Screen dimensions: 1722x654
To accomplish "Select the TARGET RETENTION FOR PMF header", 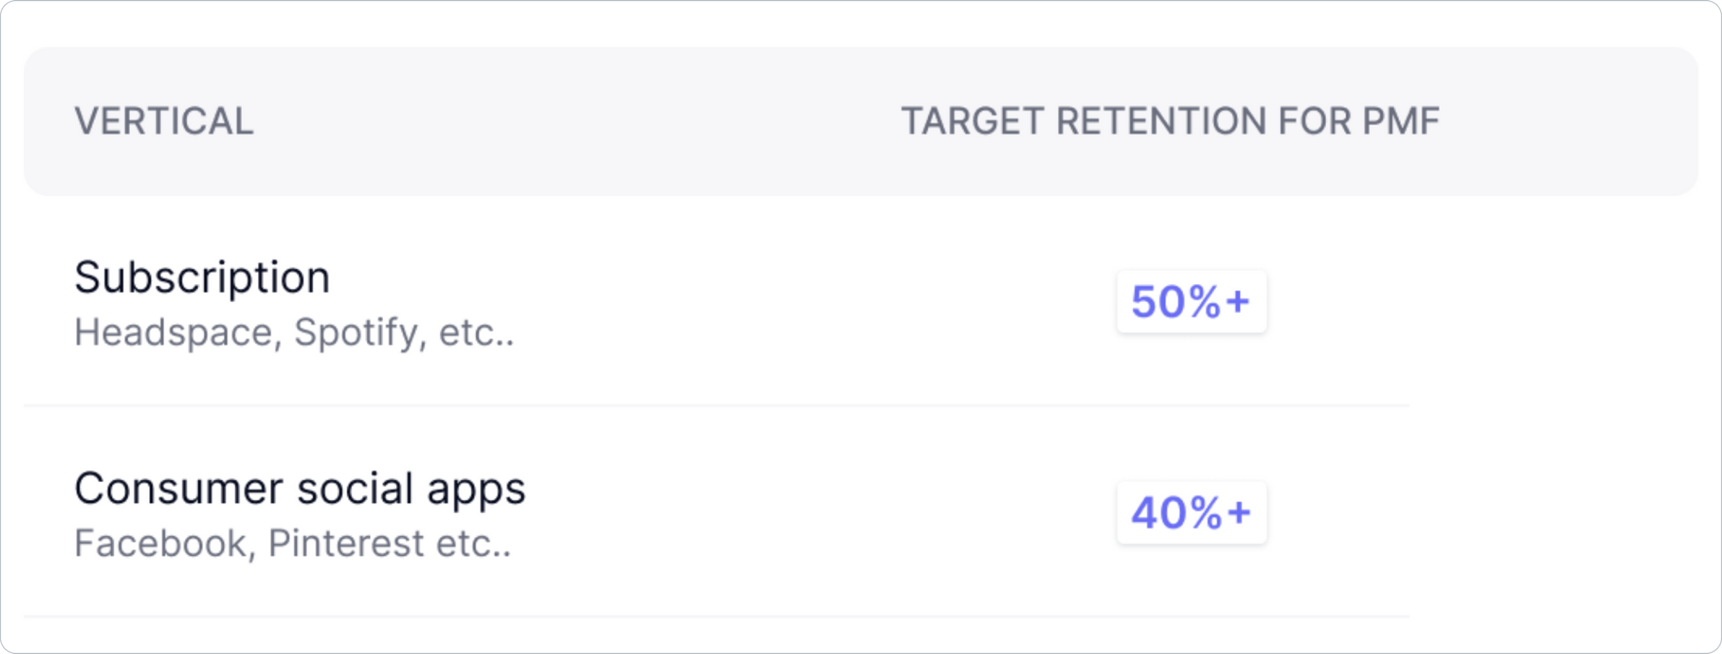I will [x=1170, y=121].
